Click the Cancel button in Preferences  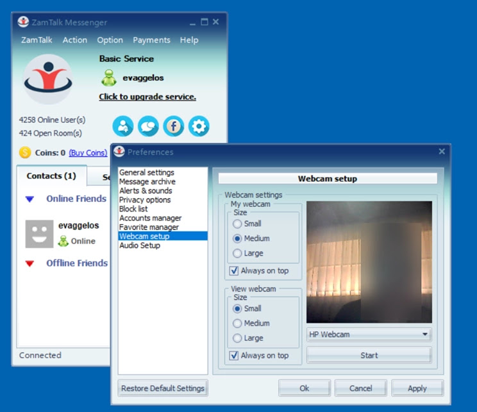[x=360, y=388]
